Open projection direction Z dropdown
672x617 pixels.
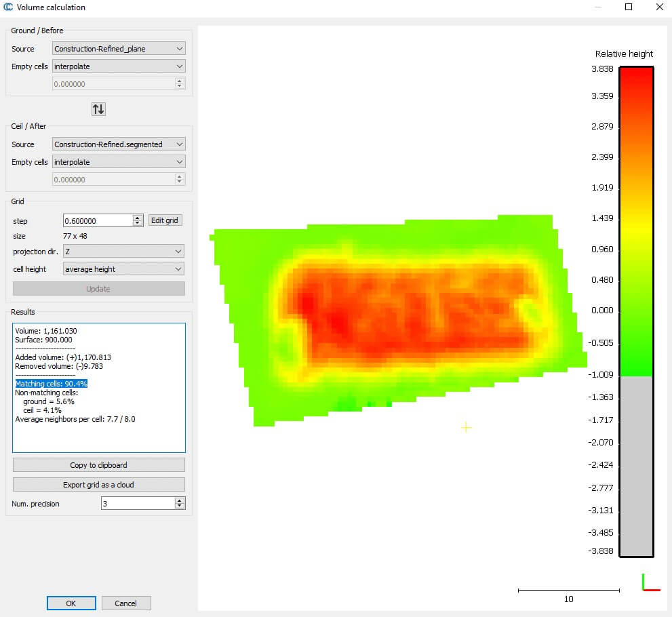[x=123, y=252]
